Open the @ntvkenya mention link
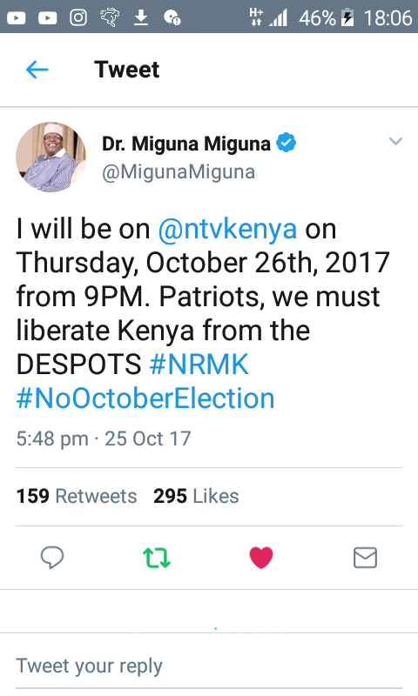The width and height of the screenshot is (418, 696). [227, 229]
